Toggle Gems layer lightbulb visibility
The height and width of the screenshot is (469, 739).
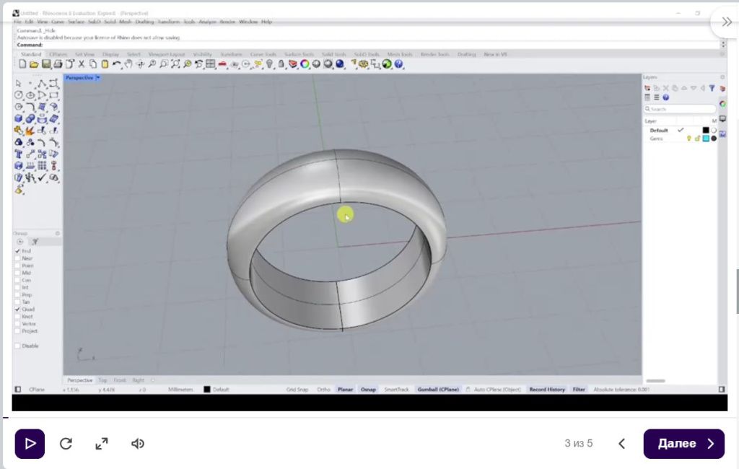tap(688, 139)
